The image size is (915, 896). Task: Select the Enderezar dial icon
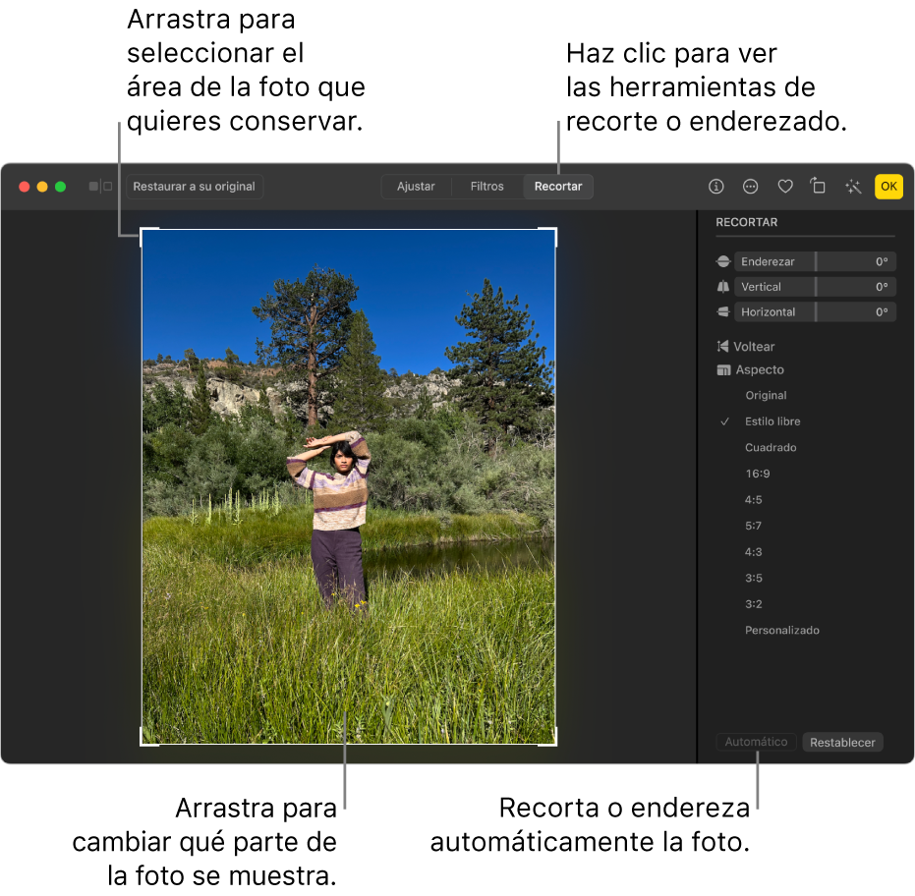pos(722,261)
